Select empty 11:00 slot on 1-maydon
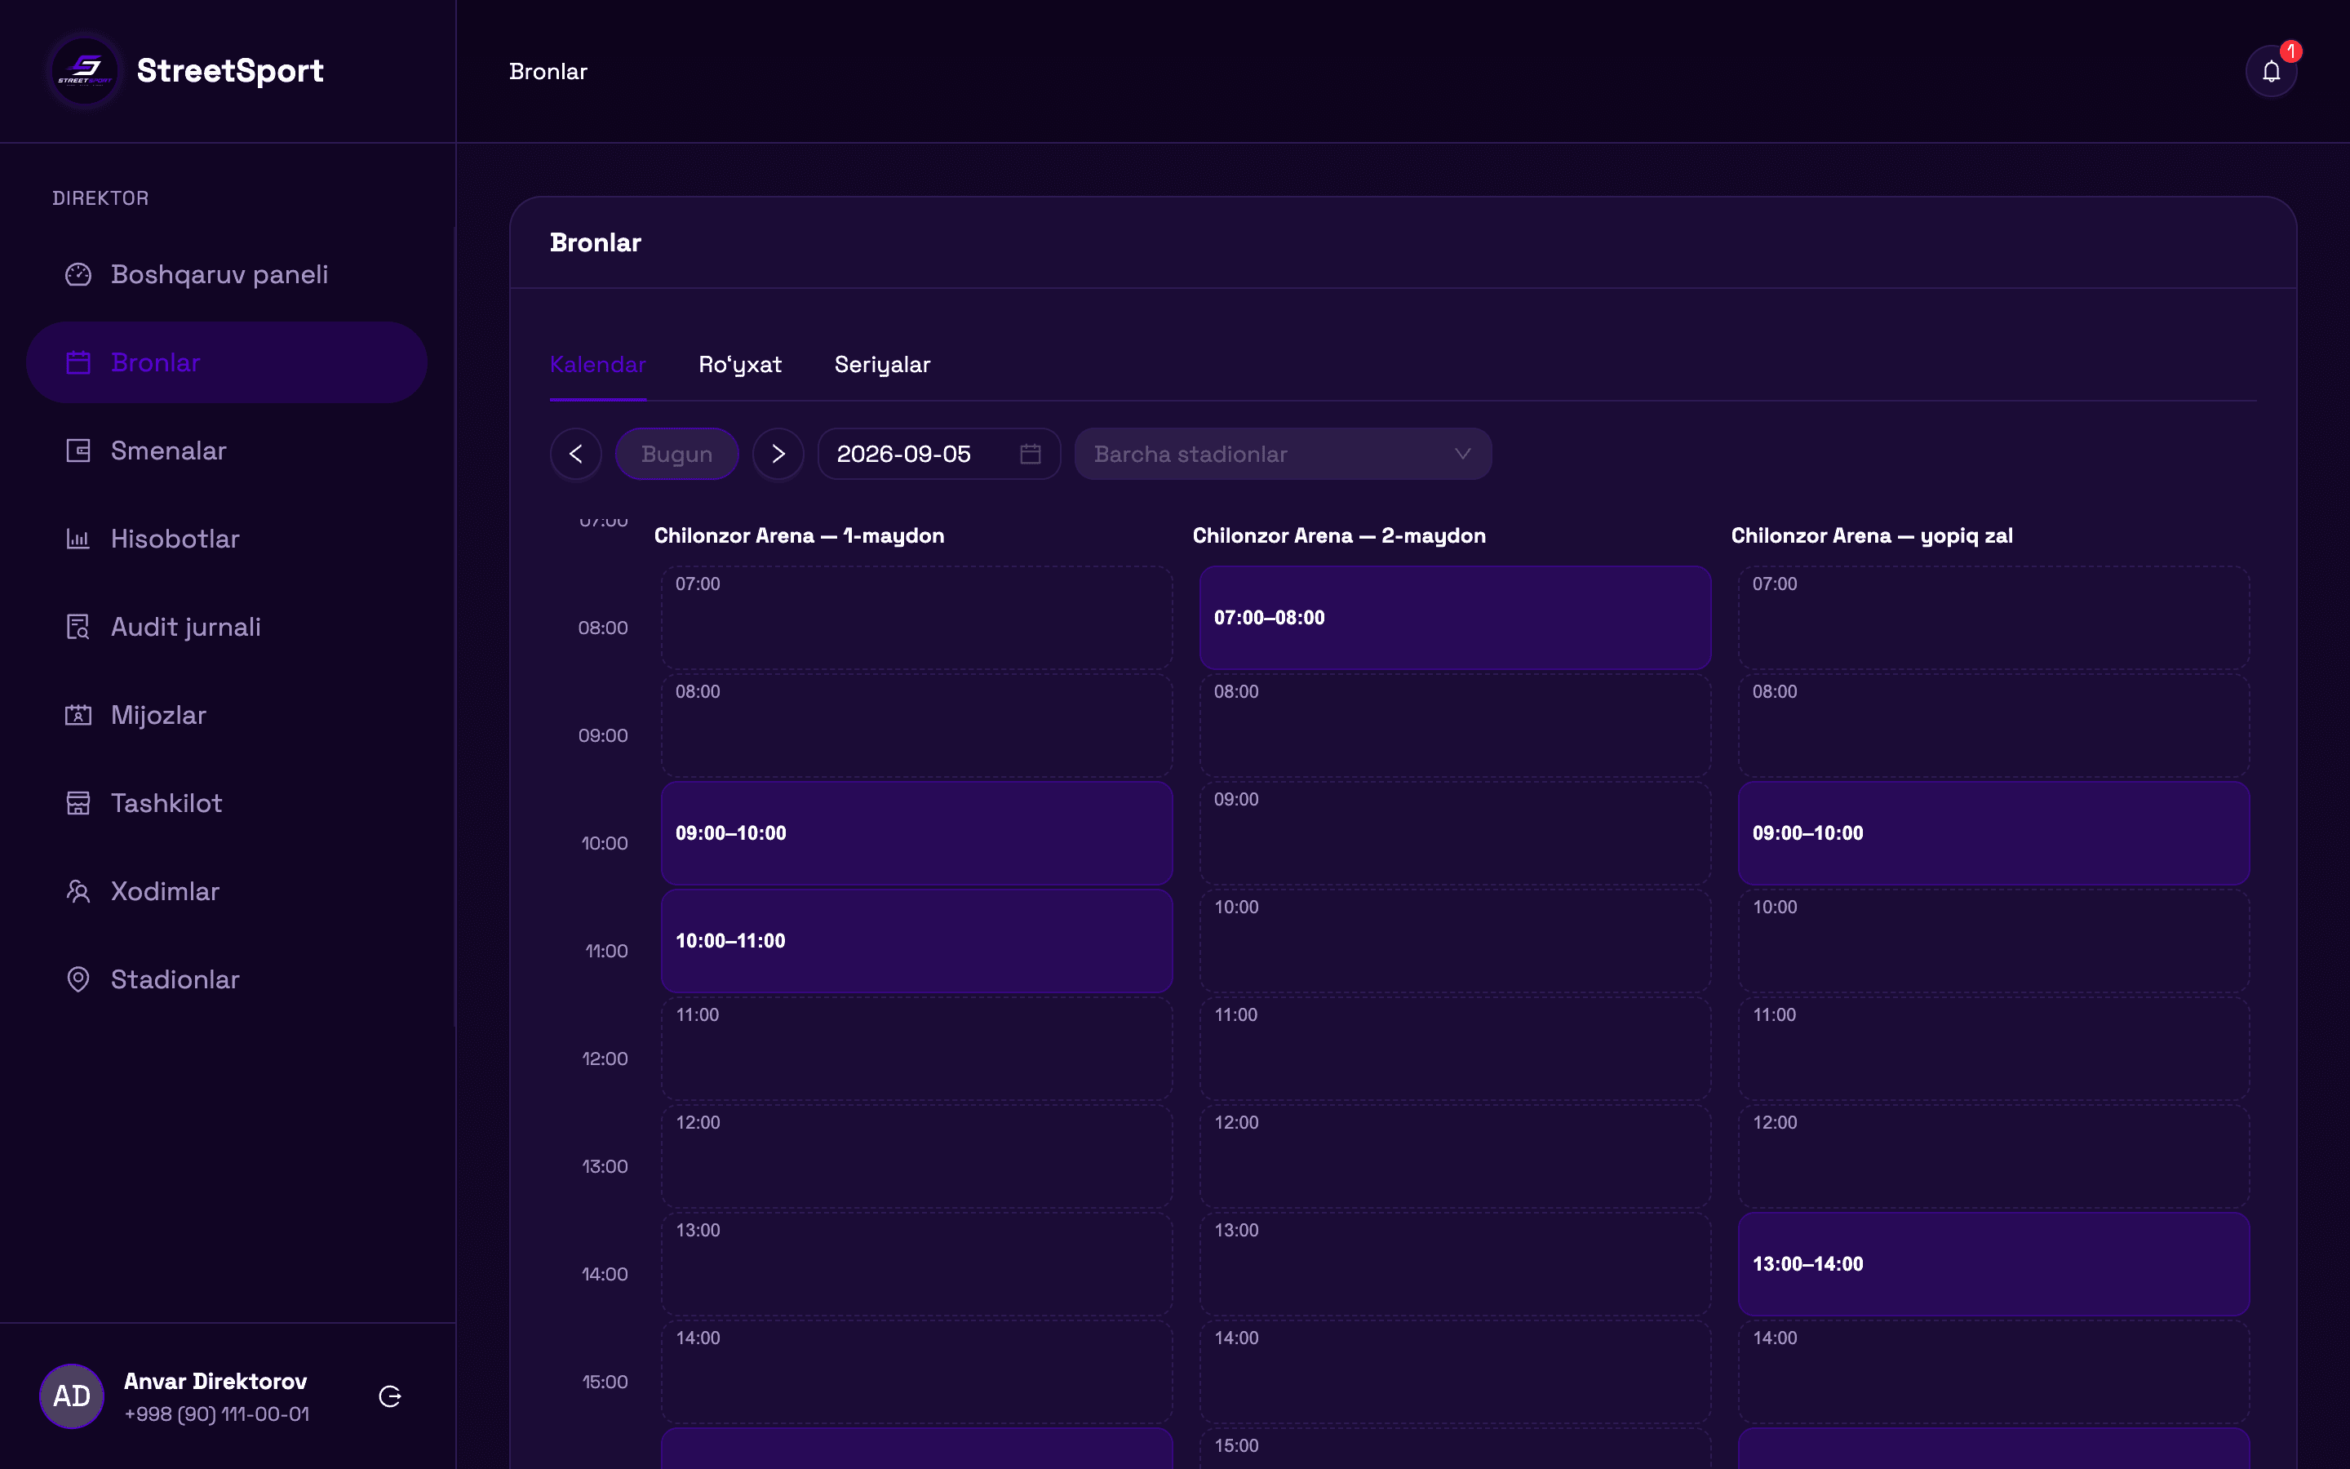This screenshot has height=1469, width=2350. pos(916,1049)
